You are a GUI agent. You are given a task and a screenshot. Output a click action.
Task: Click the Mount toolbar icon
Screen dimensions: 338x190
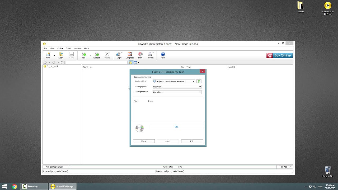click(151, 55)
